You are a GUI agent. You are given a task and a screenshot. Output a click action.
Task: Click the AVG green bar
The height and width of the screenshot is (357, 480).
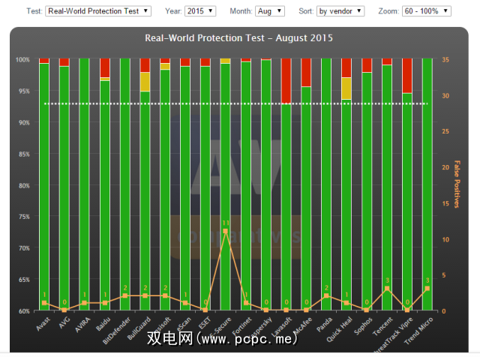point(64,188)
